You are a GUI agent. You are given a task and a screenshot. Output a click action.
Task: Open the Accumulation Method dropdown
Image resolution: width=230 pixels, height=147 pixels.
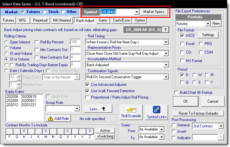(166, 65)
